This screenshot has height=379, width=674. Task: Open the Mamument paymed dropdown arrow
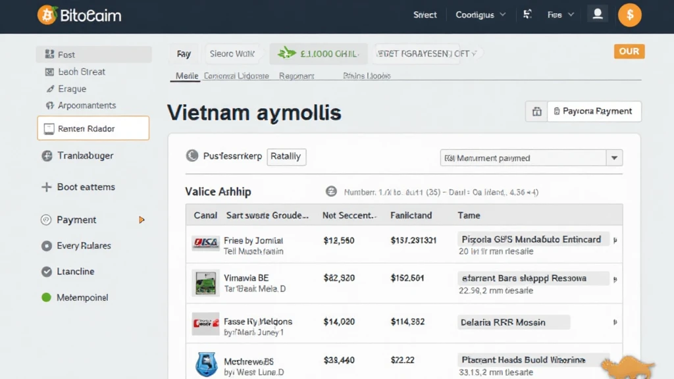614,158
